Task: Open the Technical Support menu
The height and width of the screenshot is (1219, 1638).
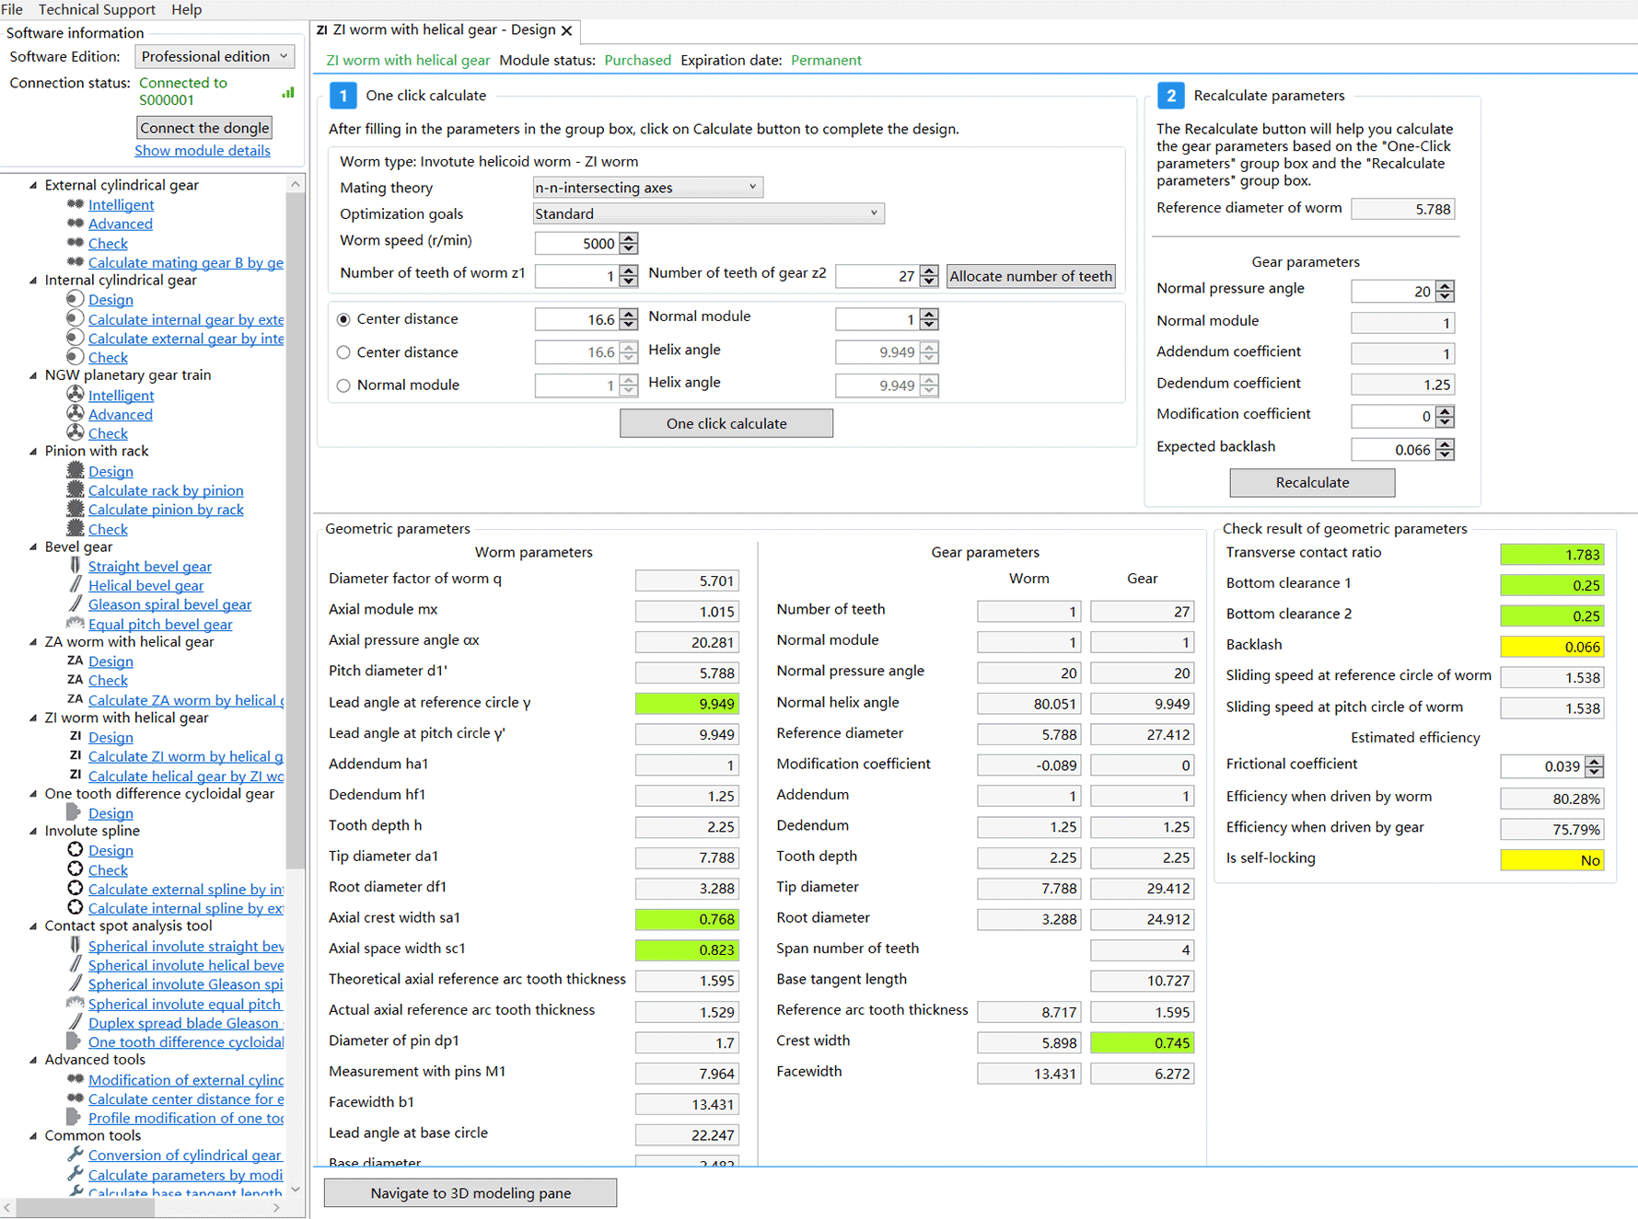Action: [97, 9]
